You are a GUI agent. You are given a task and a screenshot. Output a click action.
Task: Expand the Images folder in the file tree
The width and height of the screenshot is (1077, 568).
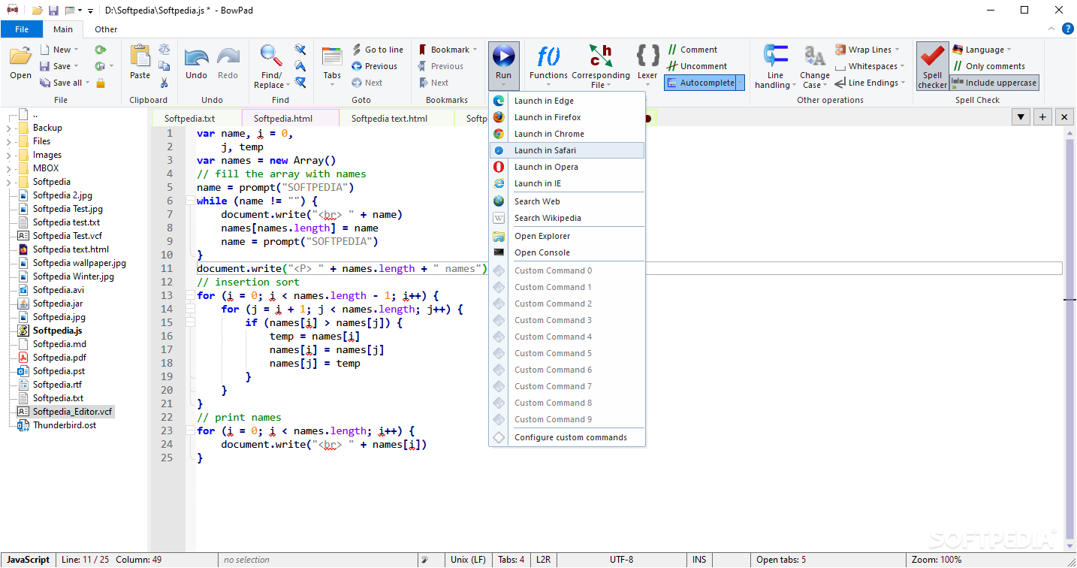(9, 155)
